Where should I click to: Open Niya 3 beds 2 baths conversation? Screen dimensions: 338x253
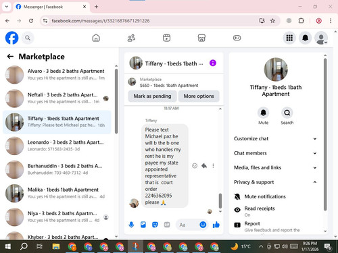coord(57,217)
